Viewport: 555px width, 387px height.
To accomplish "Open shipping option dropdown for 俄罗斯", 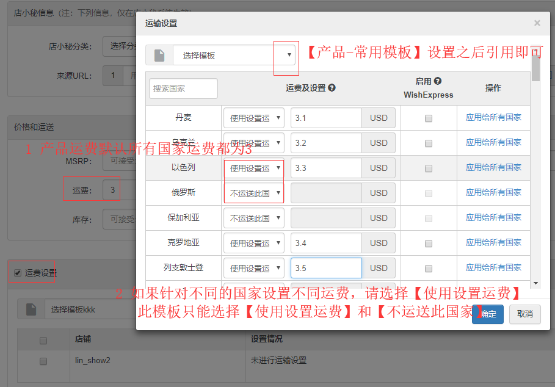I will [253, 193].
